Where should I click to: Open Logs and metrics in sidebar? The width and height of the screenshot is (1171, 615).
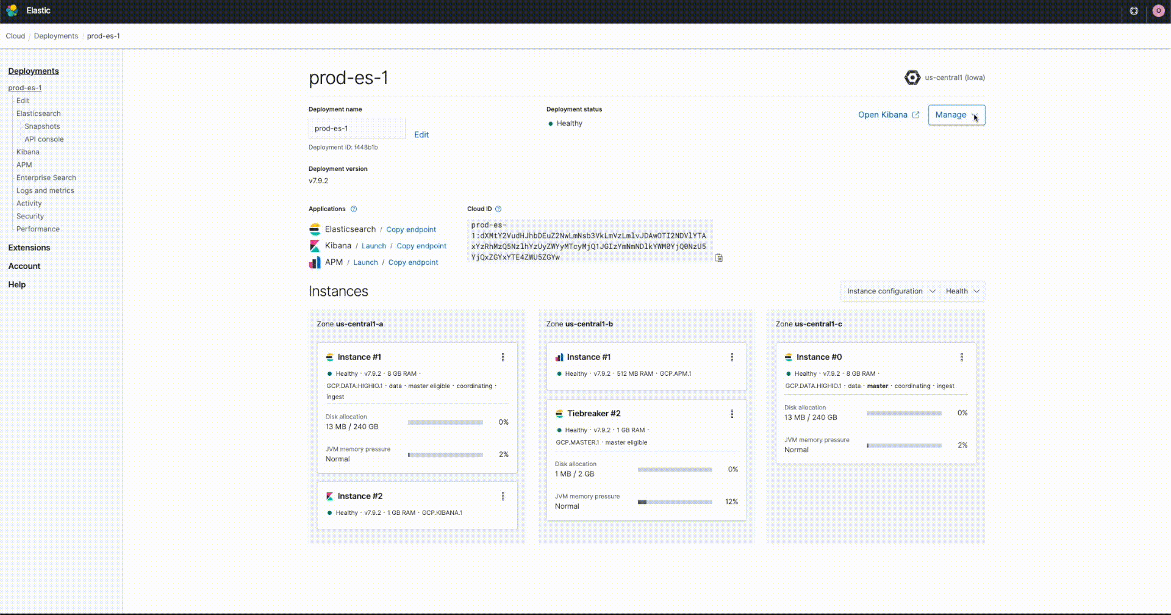[x=45, y=190]
